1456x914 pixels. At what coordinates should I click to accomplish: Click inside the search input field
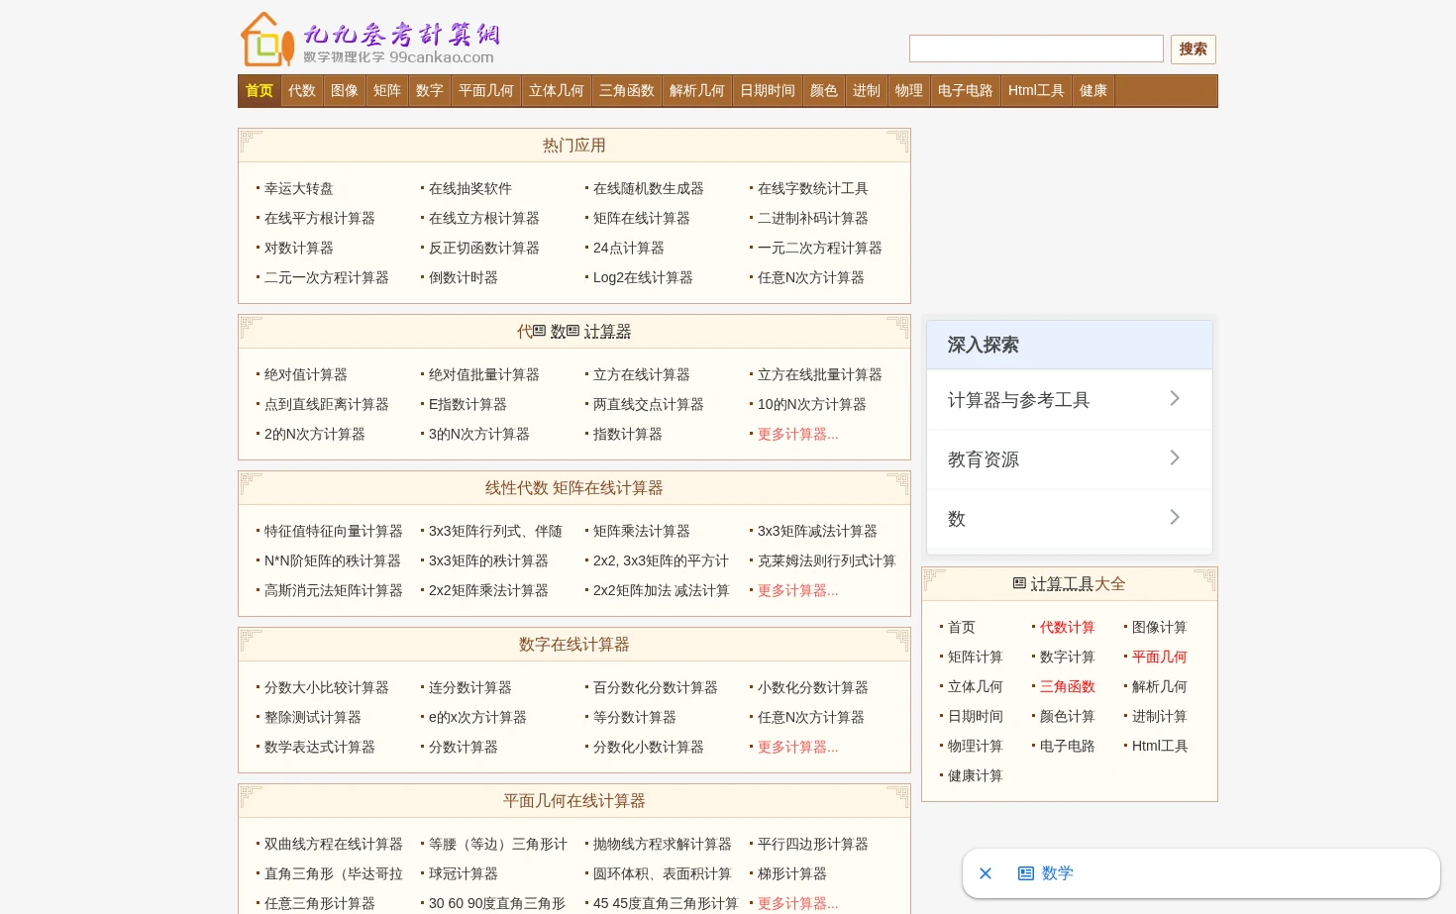1036,49
